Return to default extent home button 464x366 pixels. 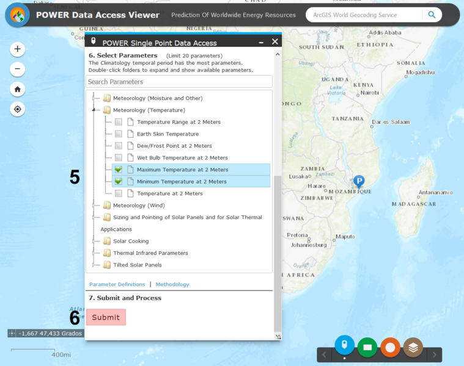coord(18,89)
